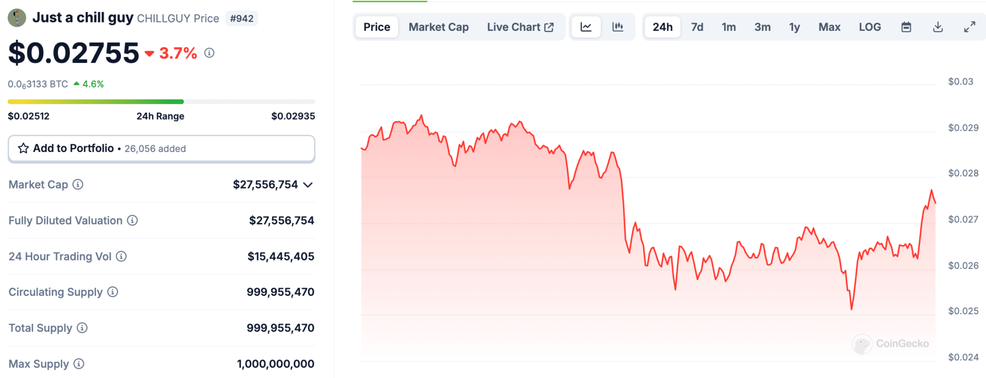Add coin to Portfolio
986x378 pixels.
pyautogui.click(x=161, y=149)
